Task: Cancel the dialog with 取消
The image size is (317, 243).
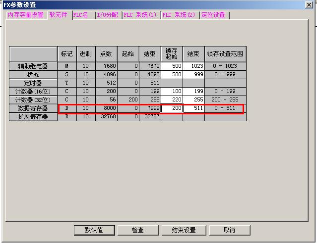Action: pyautogui.click(x=229, y=230)
